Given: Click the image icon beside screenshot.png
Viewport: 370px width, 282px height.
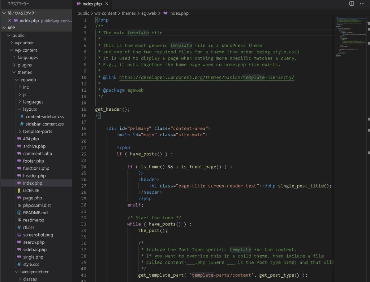Looking at the screenshot, I should click(19, 235).
